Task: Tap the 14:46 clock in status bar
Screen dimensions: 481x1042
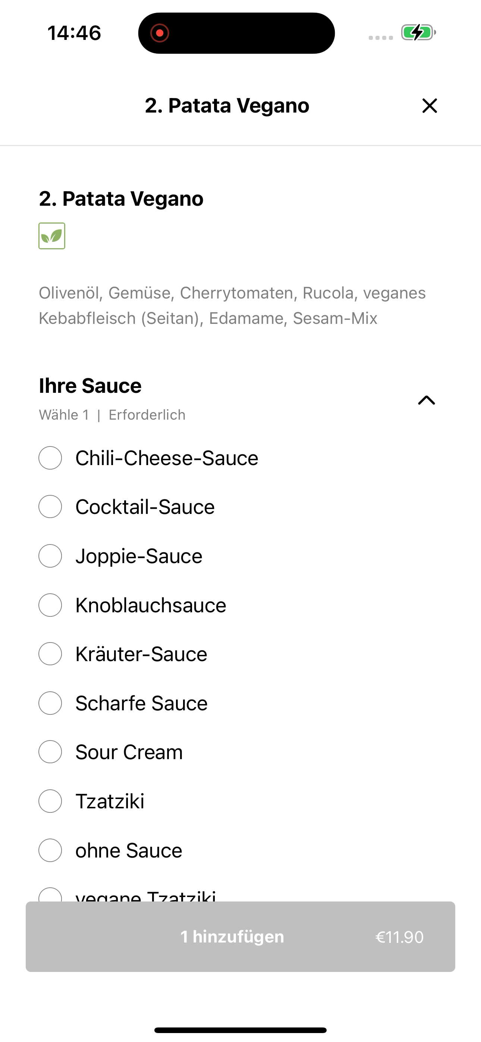Action: [x=74, y=33]
